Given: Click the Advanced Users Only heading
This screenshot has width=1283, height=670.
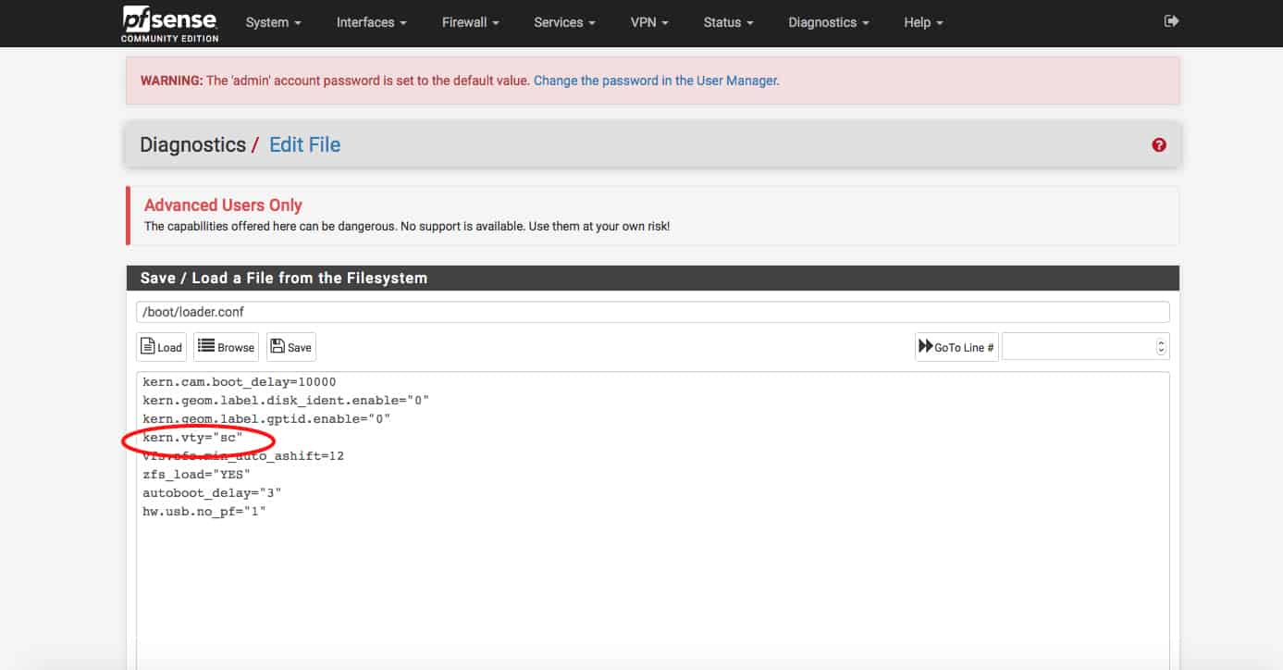Looking at the screenshot, I should (223, 205).
